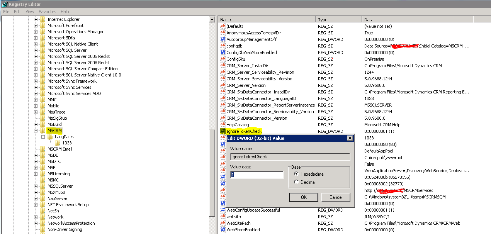This screenshot has width=491, height=234.
Task: Click the MSCRM folder icon in tree
Action: 43,131
